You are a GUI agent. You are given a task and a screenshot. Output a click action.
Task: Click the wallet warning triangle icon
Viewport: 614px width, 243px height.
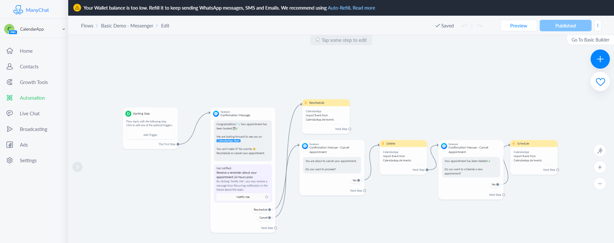click(x=77, y=8)
